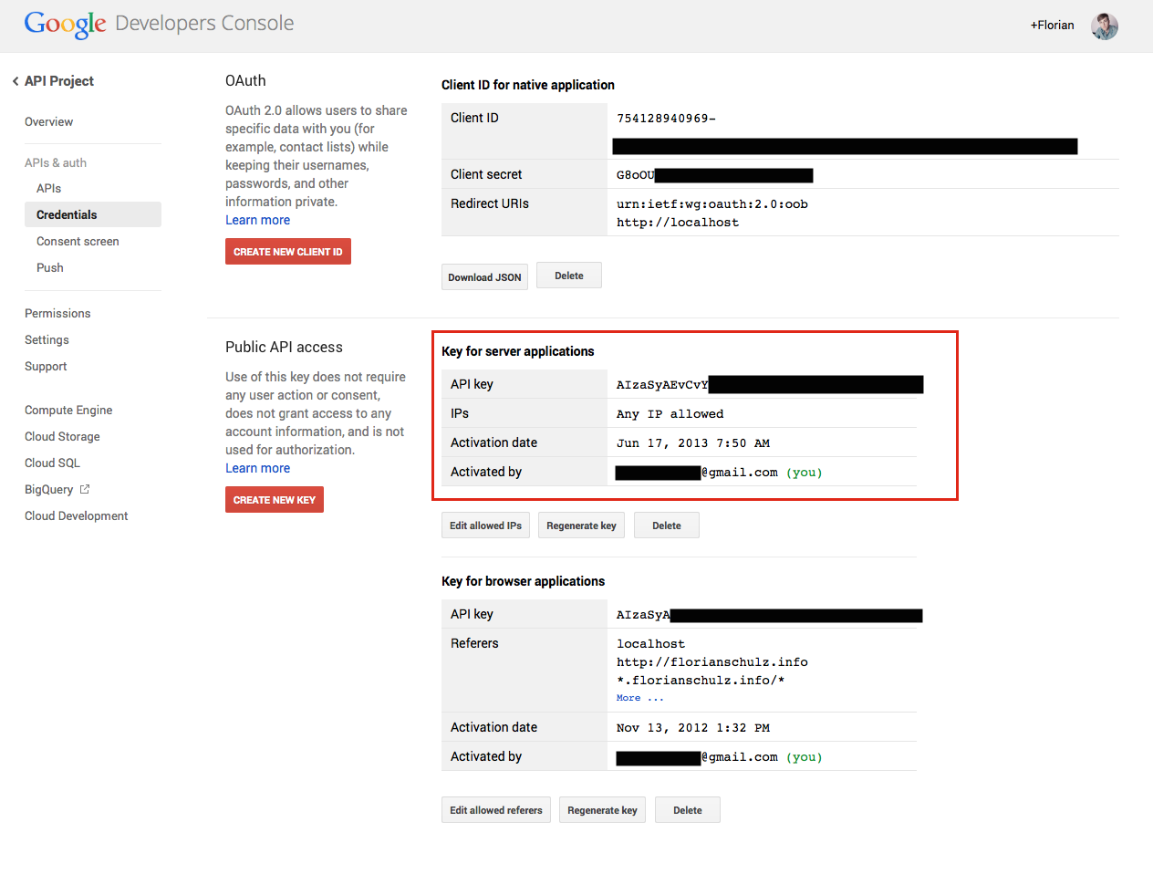
Task: Click the localhost referer entry
Action: click(650, 644)
